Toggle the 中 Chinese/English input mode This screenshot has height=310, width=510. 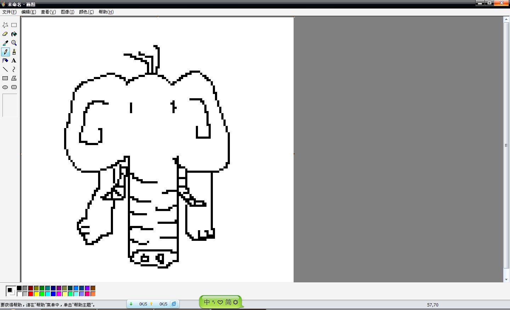(207, 302)
